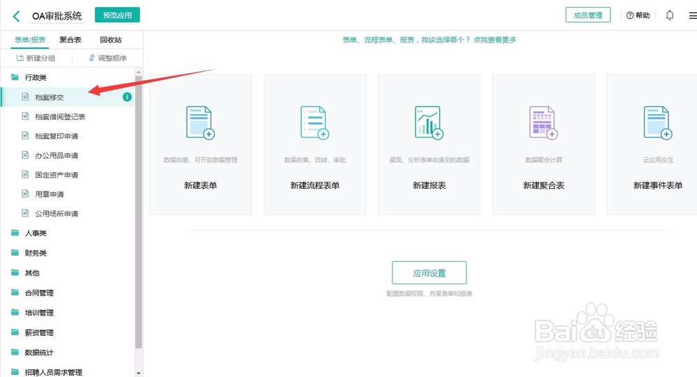Open the 点我查看更多 link

494,40
